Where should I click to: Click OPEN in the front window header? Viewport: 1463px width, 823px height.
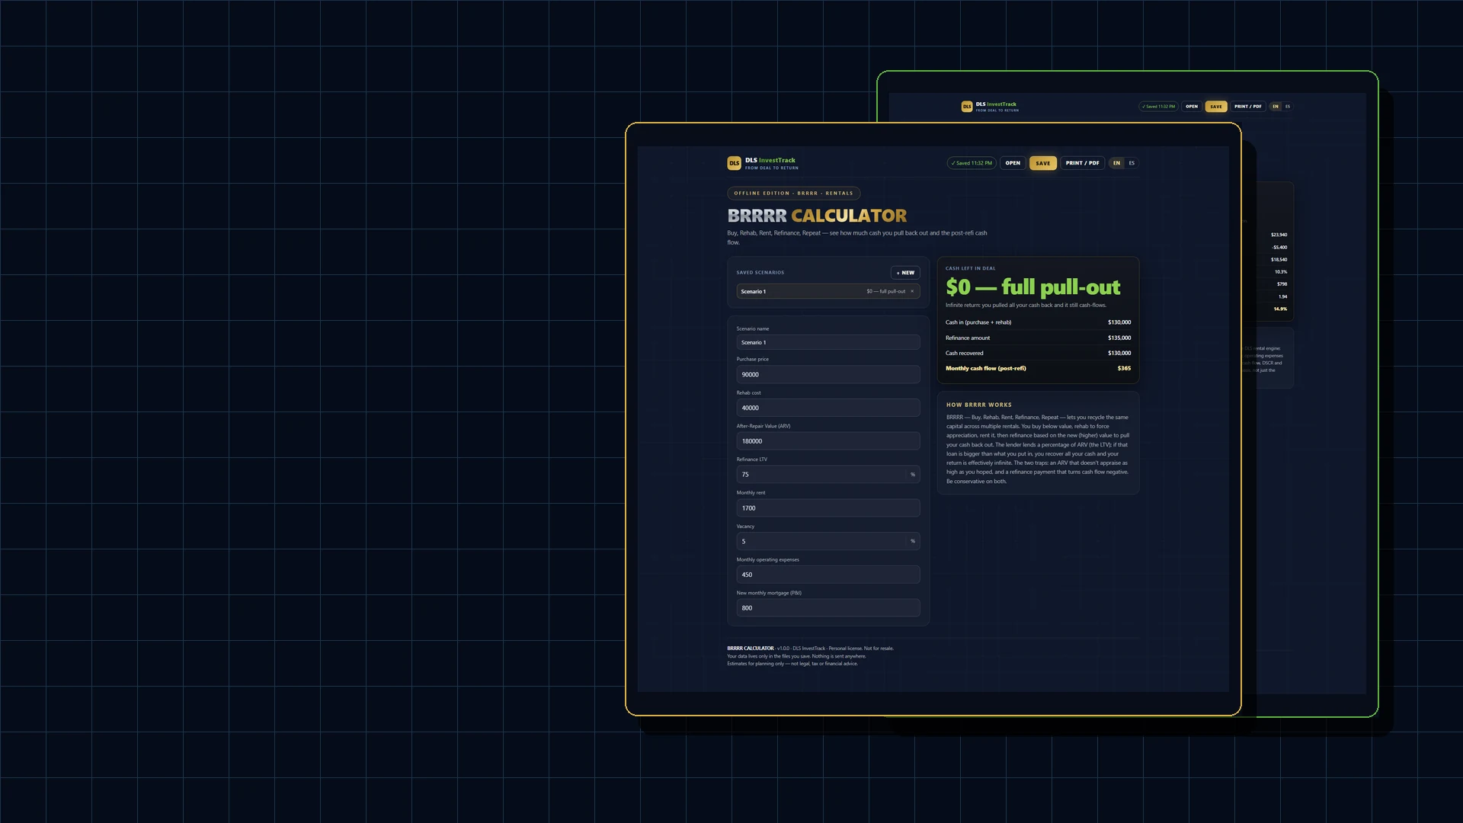click(1013, 163)
